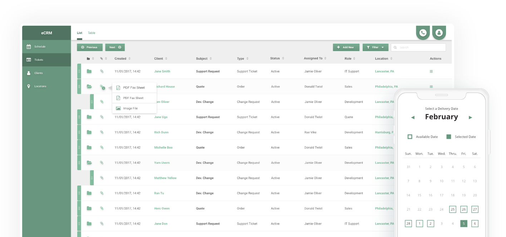
Task: Sort by the Status column
Action: tap(277, 58)
